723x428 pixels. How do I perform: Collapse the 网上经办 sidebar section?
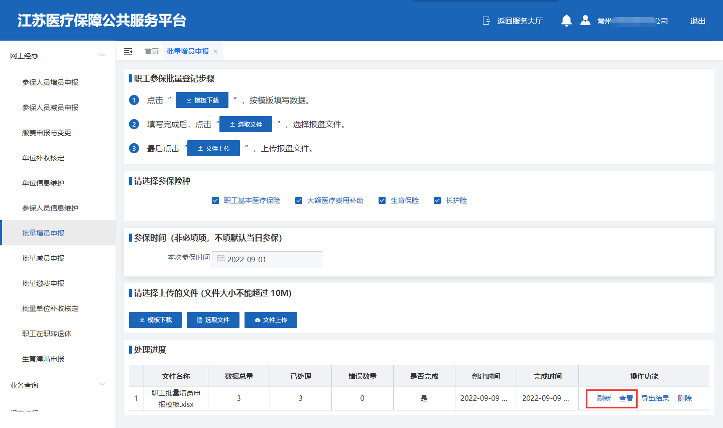(x=102, y=56)
